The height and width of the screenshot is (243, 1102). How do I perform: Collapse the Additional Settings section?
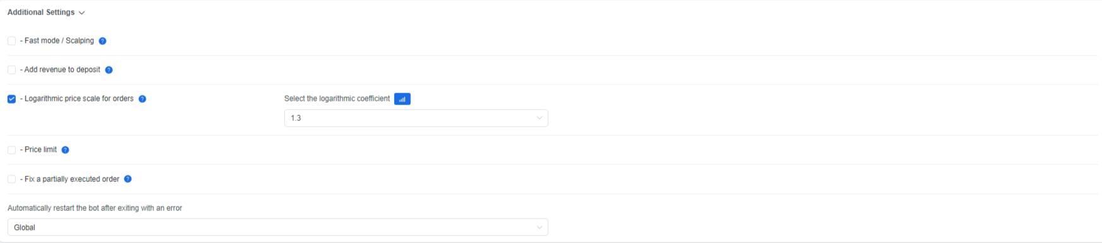tap(82, 13)
